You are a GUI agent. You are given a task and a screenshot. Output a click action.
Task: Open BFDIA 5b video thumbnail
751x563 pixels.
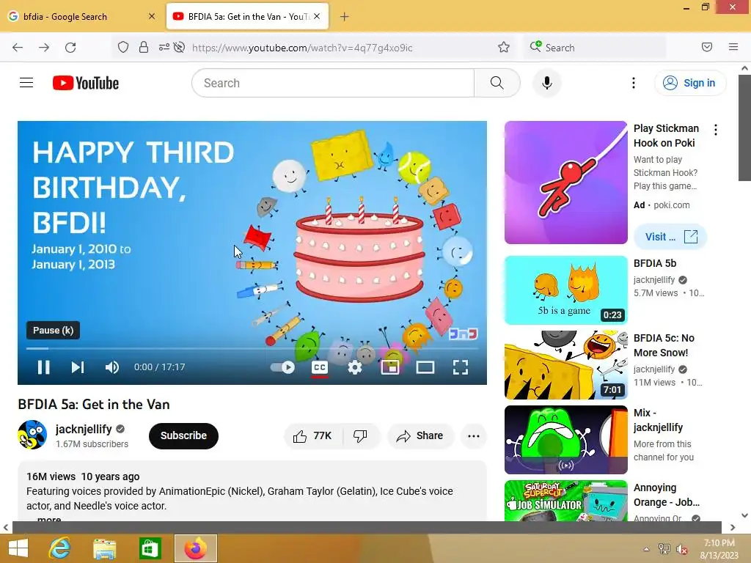[565, 290]
